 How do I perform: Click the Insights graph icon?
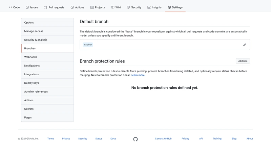pyautogui.click(x=149, y=7)
